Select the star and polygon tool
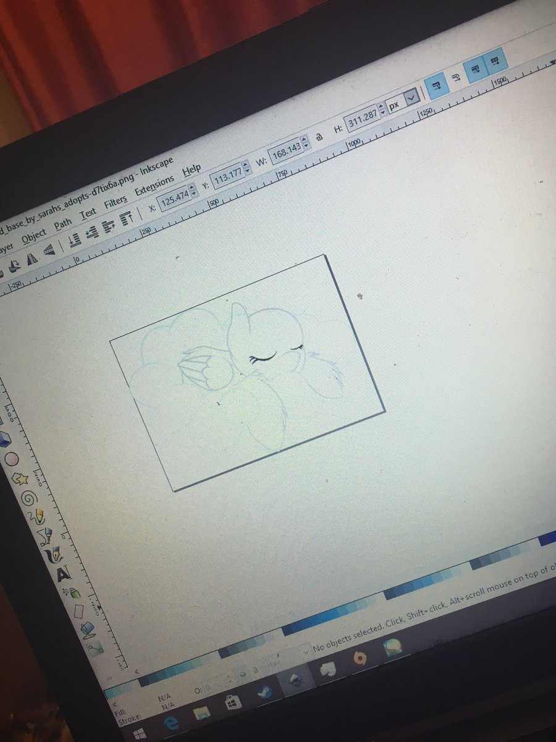Viewport: 556px width, 742px height. click(x=20, y=479)
